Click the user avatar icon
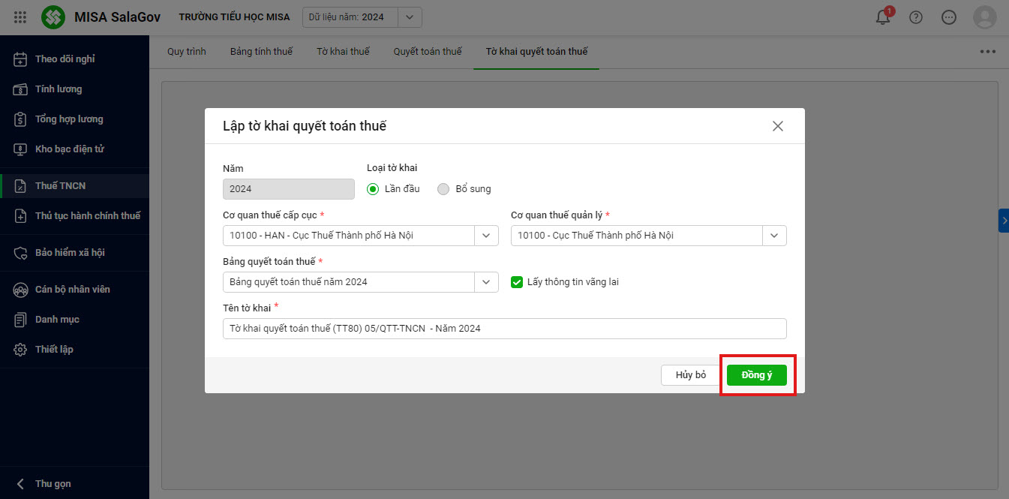The height and width of the screenshot is (499, 1009). [984, 17]
